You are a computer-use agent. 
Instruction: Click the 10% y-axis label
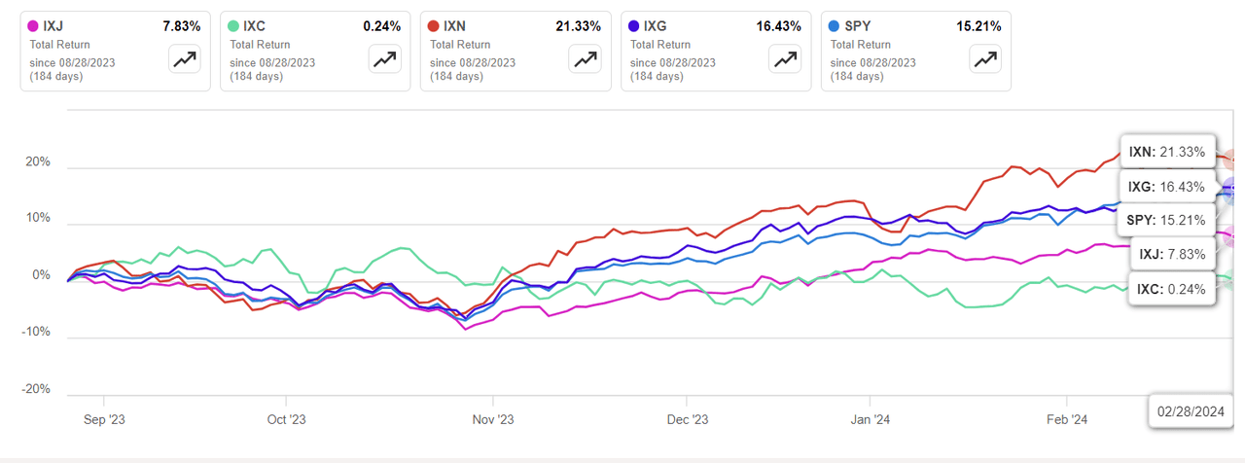pos(39,219)
